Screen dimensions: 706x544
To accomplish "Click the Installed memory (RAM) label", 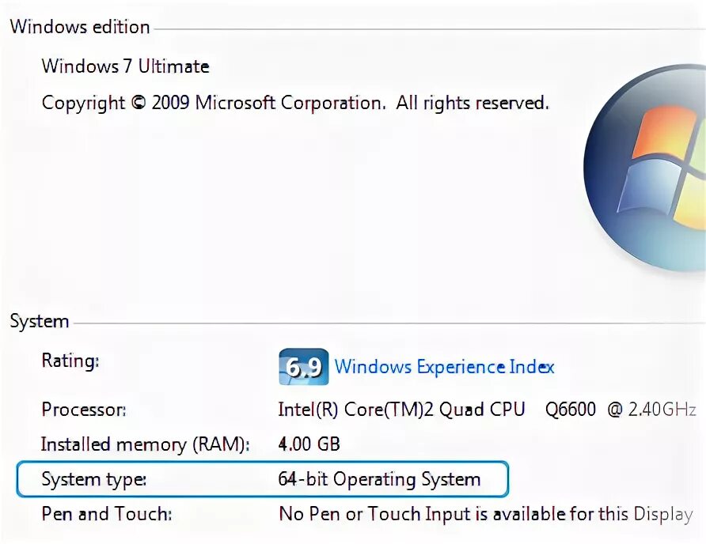I will point(145,444).
